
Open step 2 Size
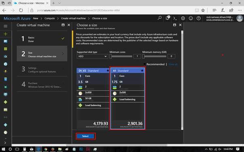(x=42, y=54)
